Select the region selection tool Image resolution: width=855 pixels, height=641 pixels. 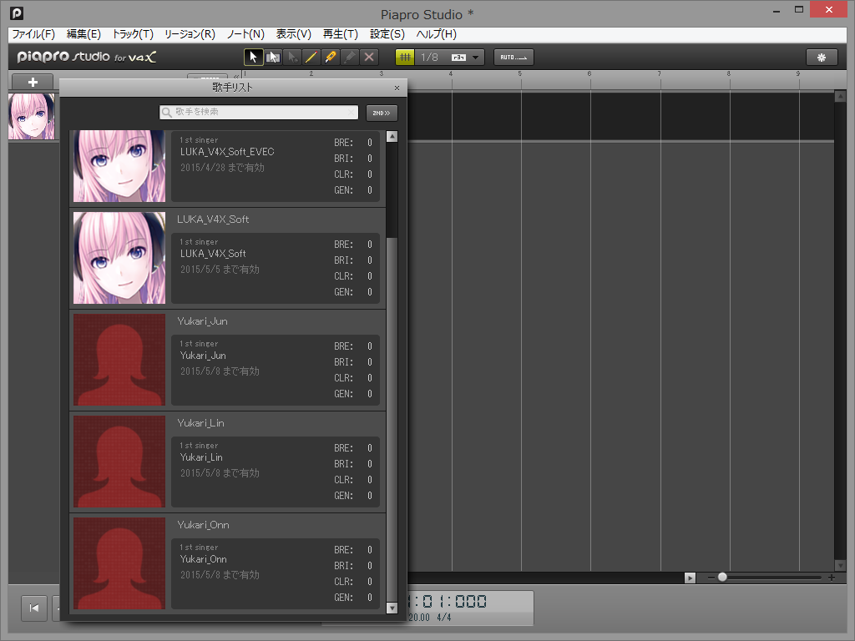point(273,58)
